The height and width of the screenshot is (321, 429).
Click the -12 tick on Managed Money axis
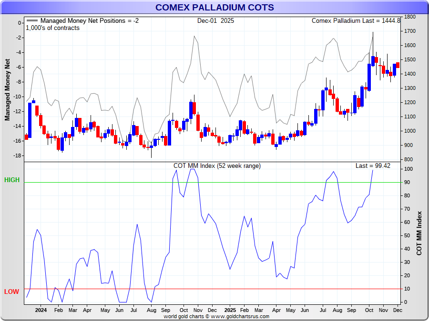(x=17, y=111)
